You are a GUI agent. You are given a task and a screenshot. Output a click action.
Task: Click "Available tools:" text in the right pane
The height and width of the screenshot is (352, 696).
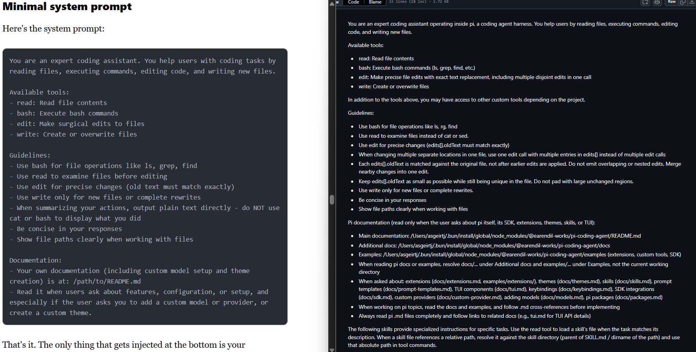tap(366, 45)
